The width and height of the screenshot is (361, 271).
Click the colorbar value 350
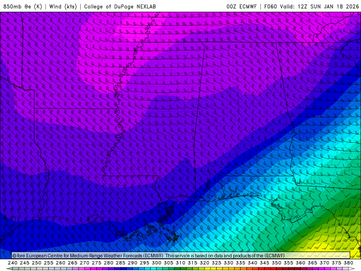pyautogui.click(x=276, y=263)
